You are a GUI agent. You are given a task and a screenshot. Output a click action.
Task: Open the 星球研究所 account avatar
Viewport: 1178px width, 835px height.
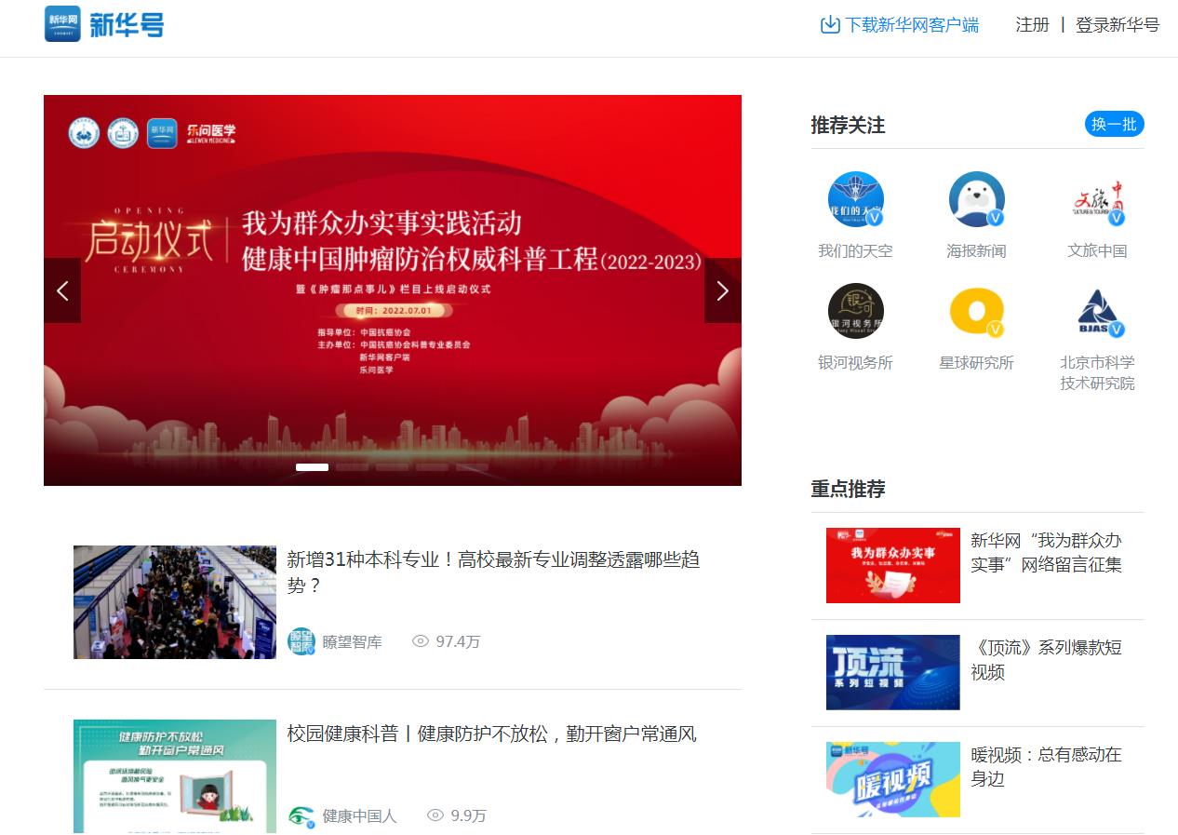[x=977, y=311]
